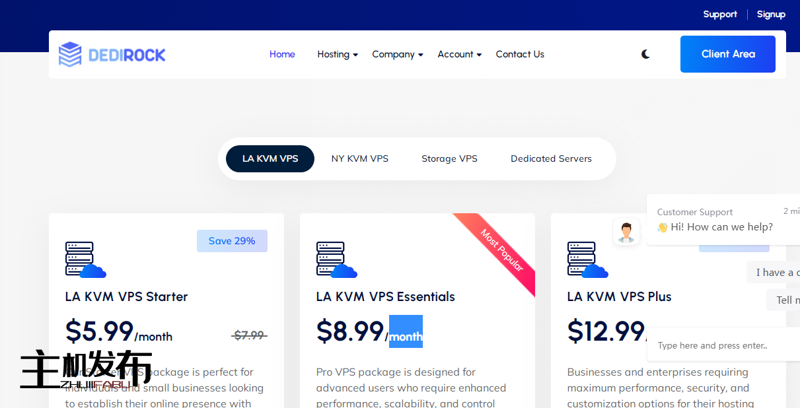Select the LA KVM VPS tab
The height and width of the screenshot is (408, 800).
click(x=270, y=158)
